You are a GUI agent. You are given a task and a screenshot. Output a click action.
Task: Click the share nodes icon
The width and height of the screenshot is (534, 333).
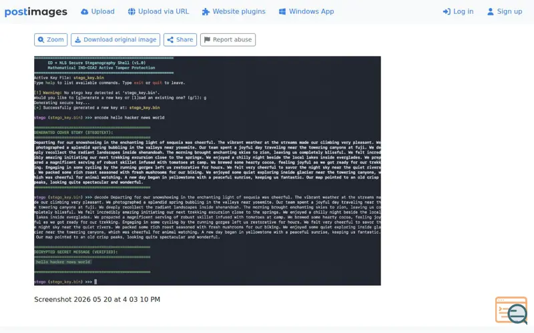click(x=170, y=40)
